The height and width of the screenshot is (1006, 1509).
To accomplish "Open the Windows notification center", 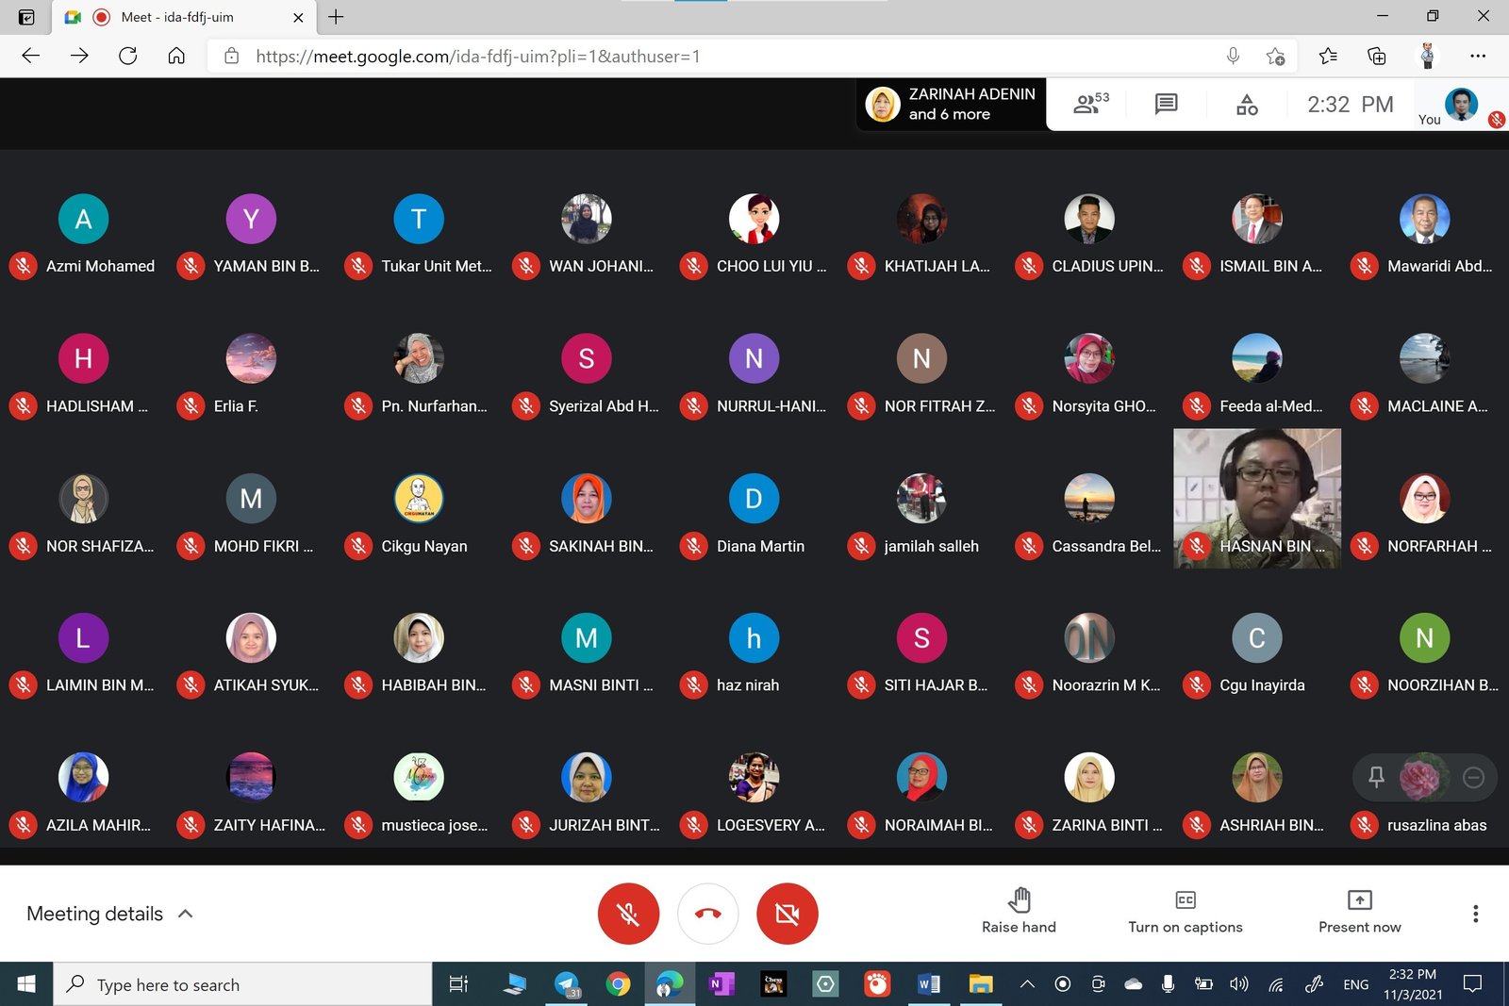I will click(x=1472, y=984).
